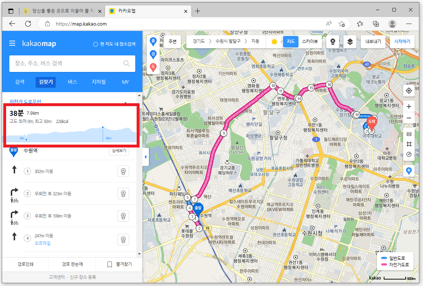Toggle the roadview pin button
Screen dimensions: 424x286
[x=333, y=42]
